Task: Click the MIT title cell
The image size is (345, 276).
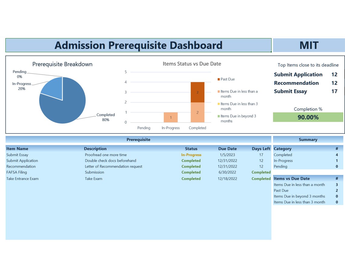Action: [x=308, y=45]
